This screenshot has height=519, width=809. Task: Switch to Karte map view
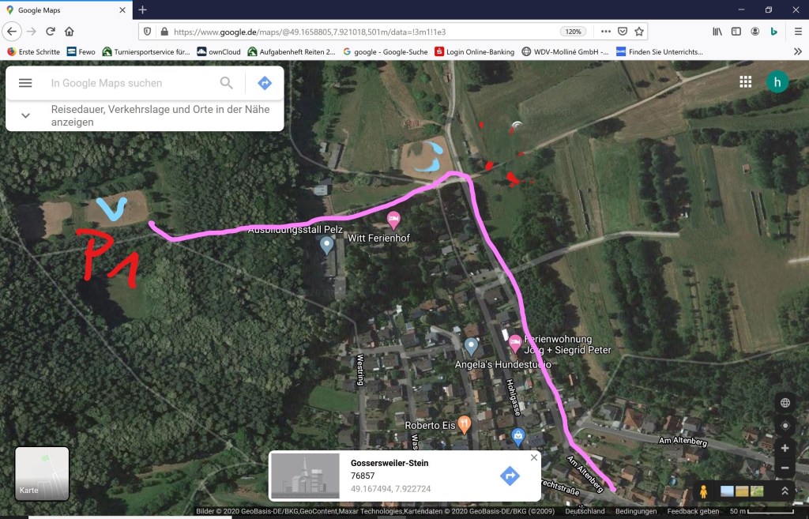pyautogui.click(x=42, y=474)
